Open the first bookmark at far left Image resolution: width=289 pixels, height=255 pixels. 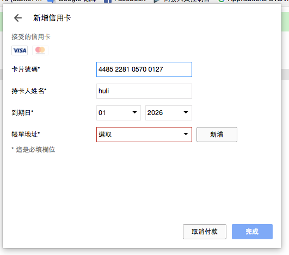coord(21,1)
